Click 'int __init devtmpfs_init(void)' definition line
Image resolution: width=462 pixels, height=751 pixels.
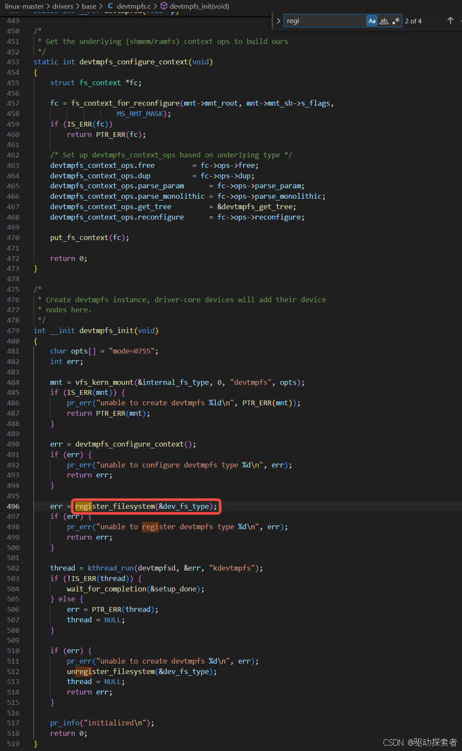[x=96, y=331]
